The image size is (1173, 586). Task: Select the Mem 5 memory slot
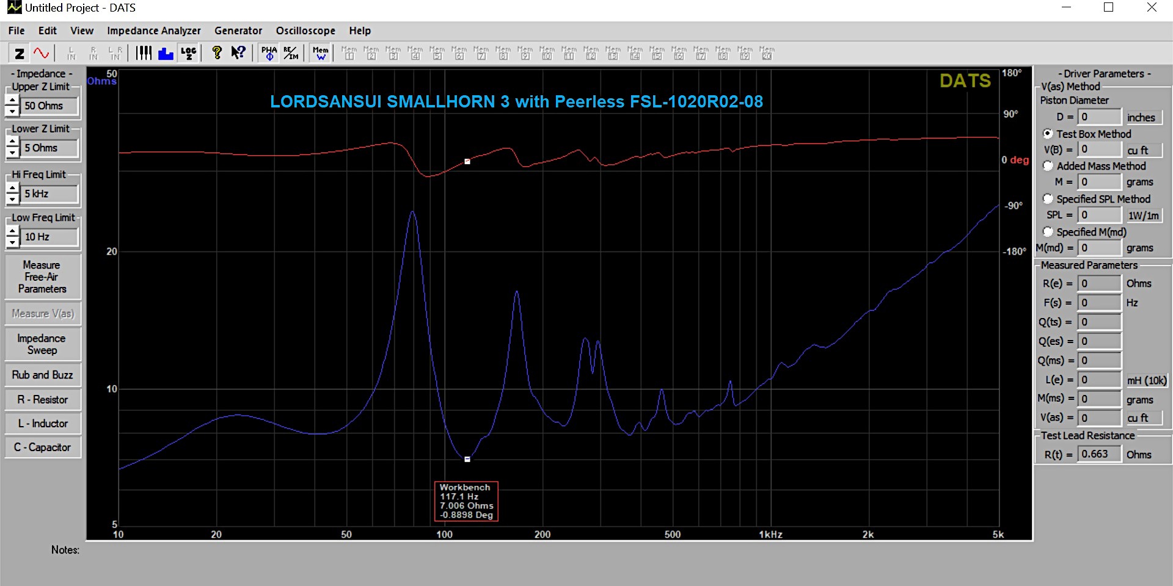coord(437,53)
